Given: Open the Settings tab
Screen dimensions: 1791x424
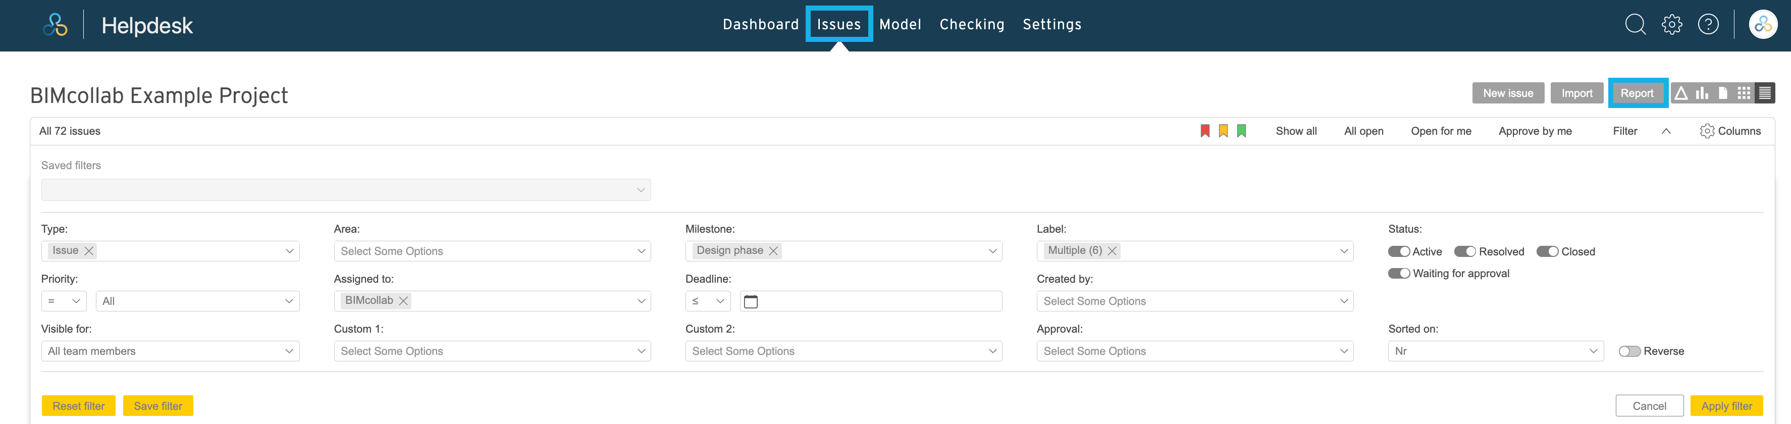Looking at the screenshot, I should [1052, 24].
